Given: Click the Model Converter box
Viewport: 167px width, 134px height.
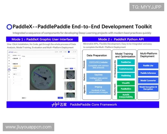Looking at the screenshot, I should [x=148, y=80].
